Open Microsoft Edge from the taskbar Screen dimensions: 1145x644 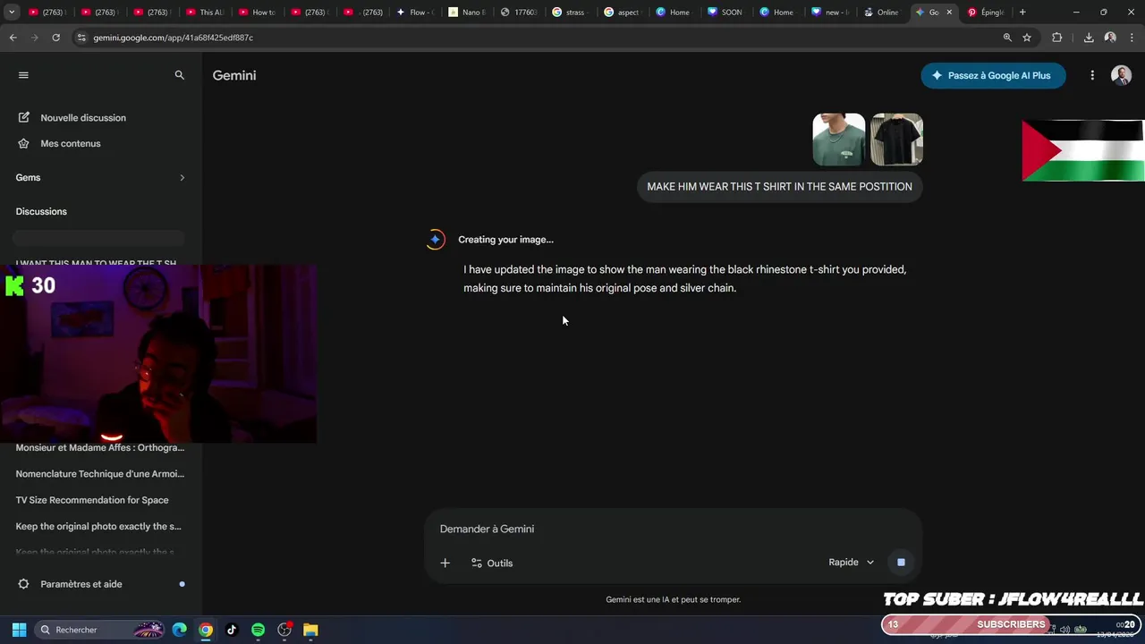pos(179,630)
